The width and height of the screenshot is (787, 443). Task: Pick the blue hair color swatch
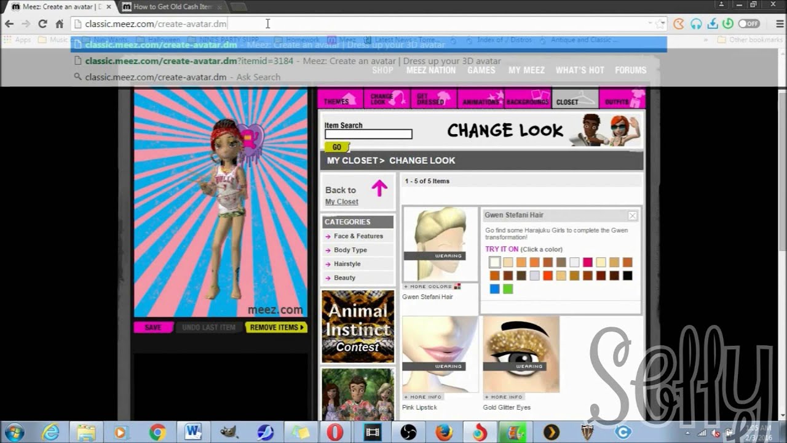(494, 289)
